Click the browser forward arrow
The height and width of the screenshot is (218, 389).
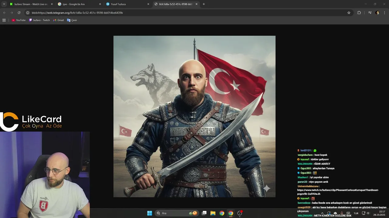[12, 13]
